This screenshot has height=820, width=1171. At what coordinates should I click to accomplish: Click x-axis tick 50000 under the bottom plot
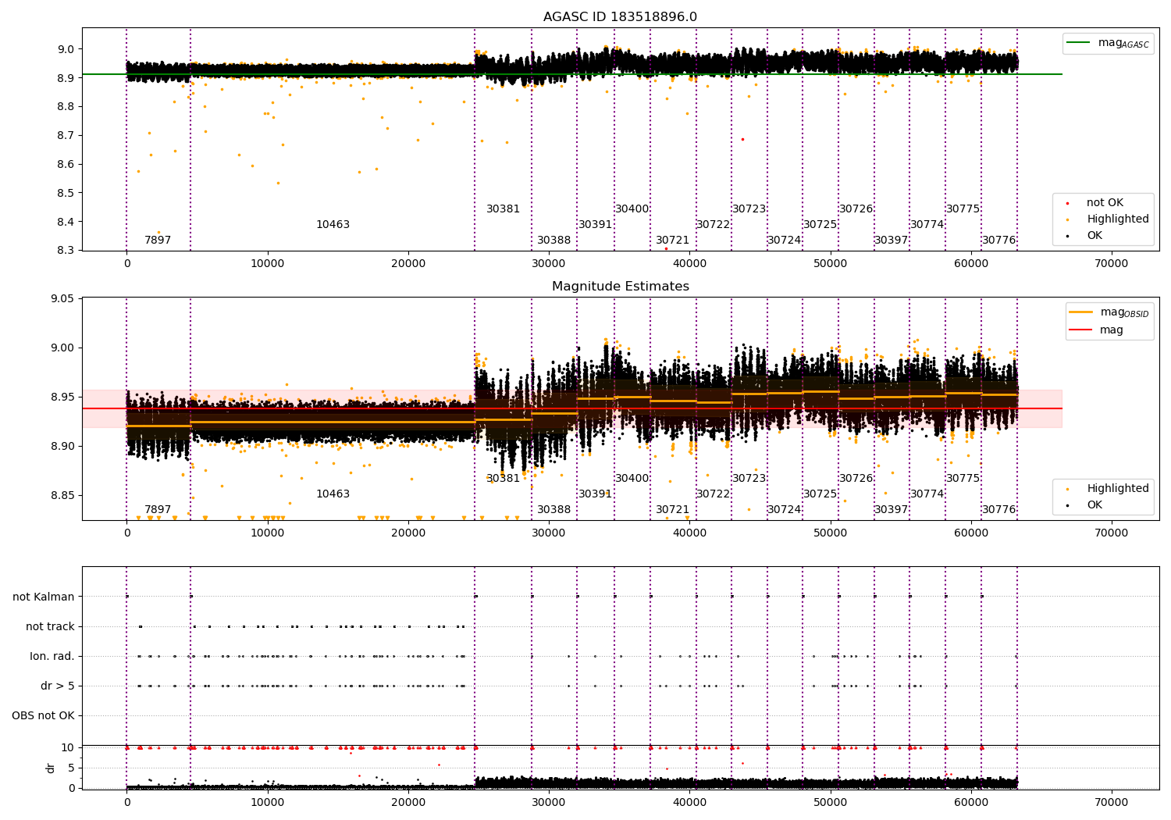coord(831,803)
